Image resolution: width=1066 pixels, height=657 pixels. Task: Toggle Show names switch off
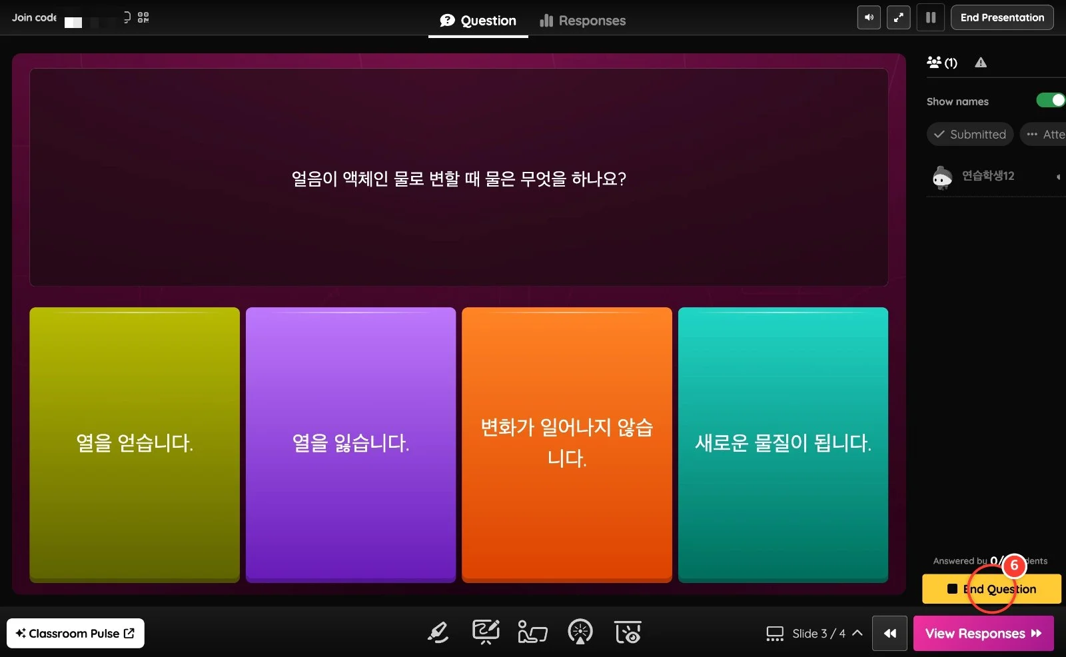(x=1051, y=101)
